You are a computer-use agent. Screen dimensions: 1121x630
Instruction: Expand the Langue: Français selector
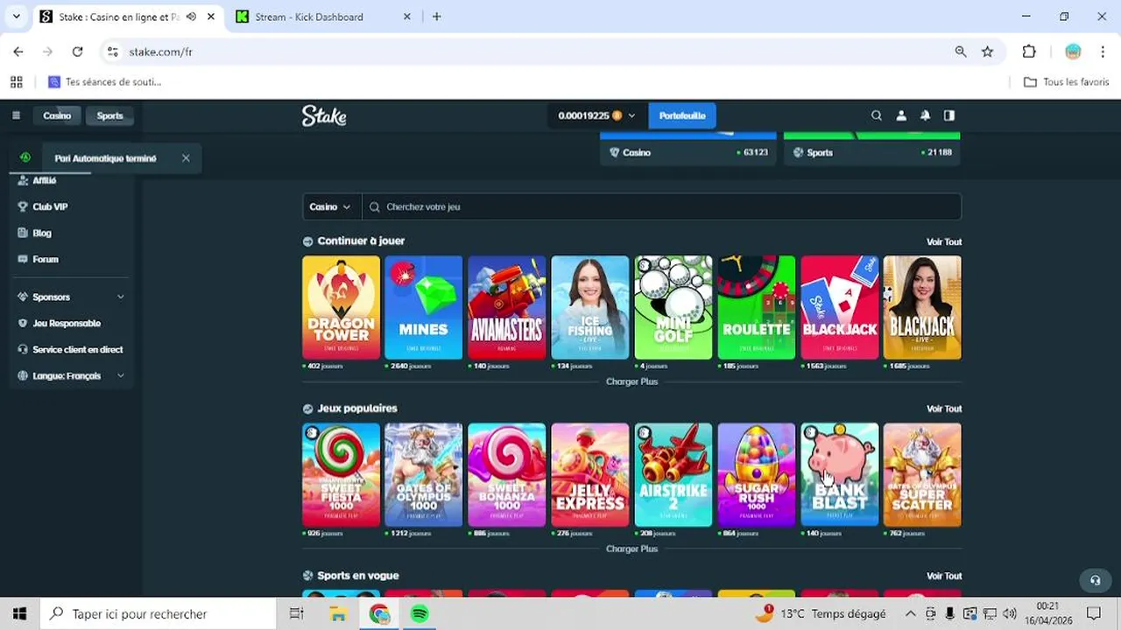(70, 375)
